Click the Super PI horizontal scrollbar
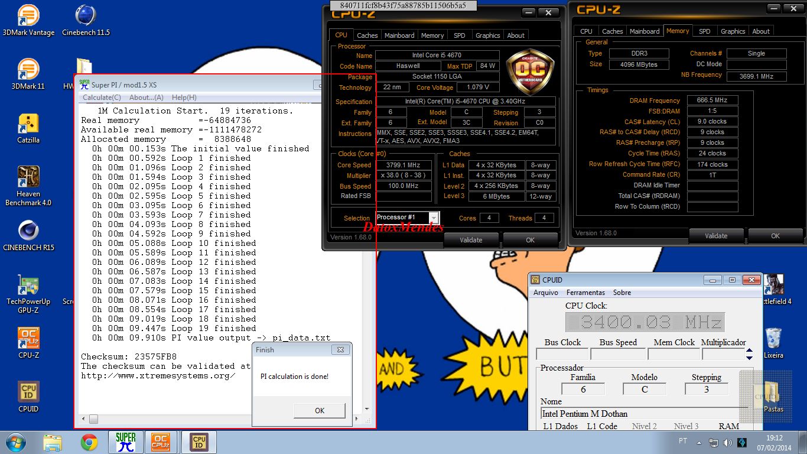The width and height of the screenshot is (807, 454). [220, 420]
